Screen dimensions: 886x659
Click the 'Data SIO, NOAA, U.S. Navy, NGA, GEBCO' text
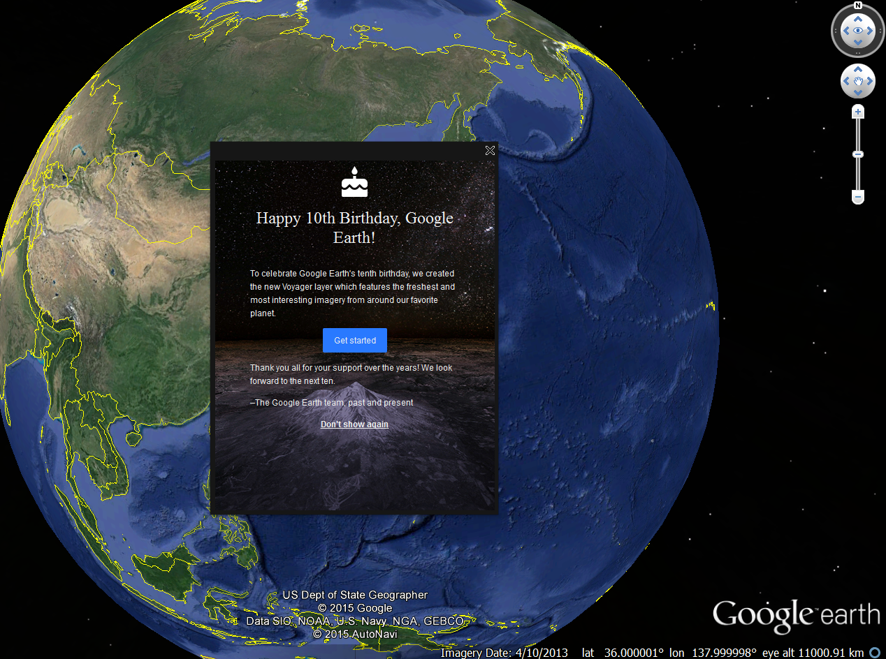coord(355,621)
